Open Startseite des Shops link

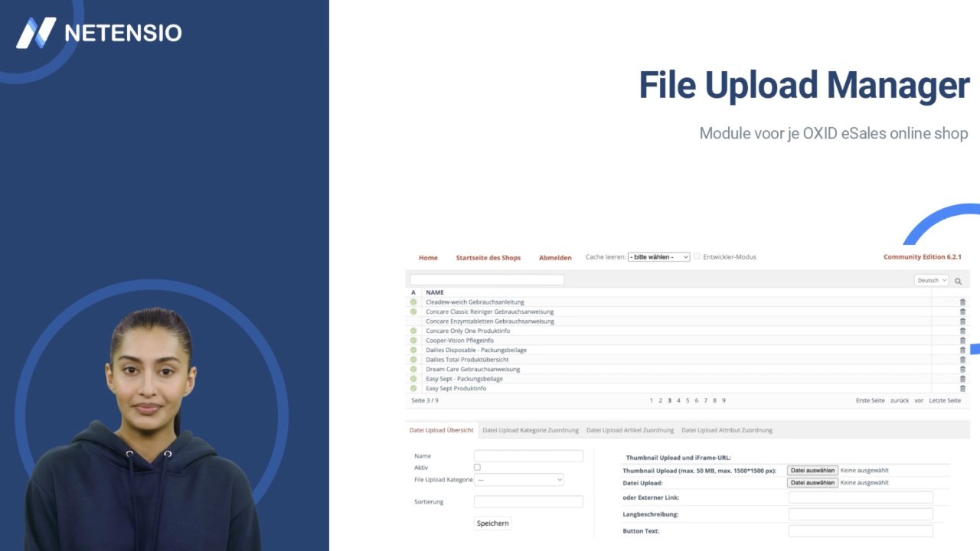[x=488, y=258]
